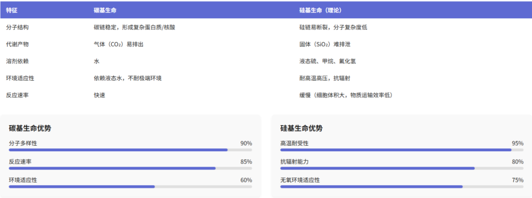Select the 反应速率 table row label
The image size is (532, 198).
click(17, 95)
